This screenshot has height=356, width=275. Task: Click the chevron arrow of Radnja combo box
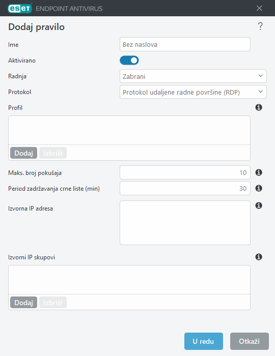pos(261,76)
